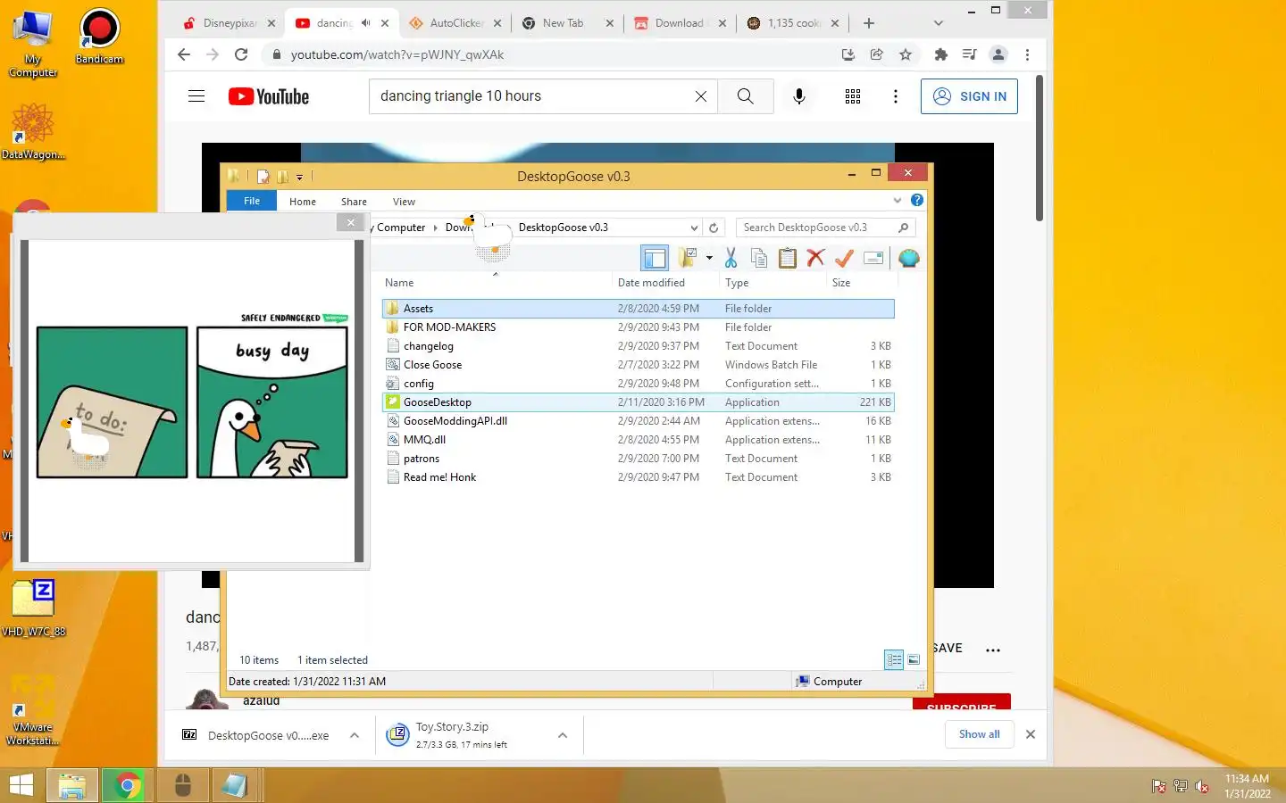The image size is (1286, 803).
Task: Select the Assets folder
Action: (x=639, y=309)
